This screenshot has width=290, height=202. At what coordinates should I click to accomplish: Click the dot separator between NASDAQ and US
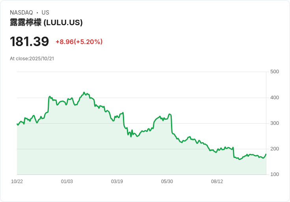click(37, 13)
